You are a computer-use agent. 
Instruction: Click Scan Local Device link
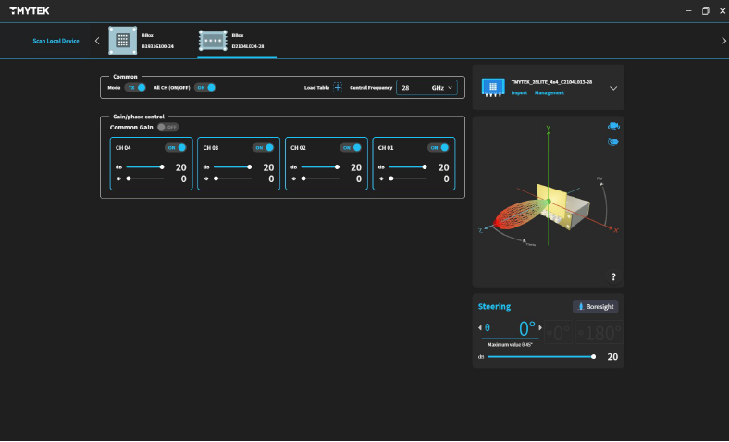click(56, 41)
